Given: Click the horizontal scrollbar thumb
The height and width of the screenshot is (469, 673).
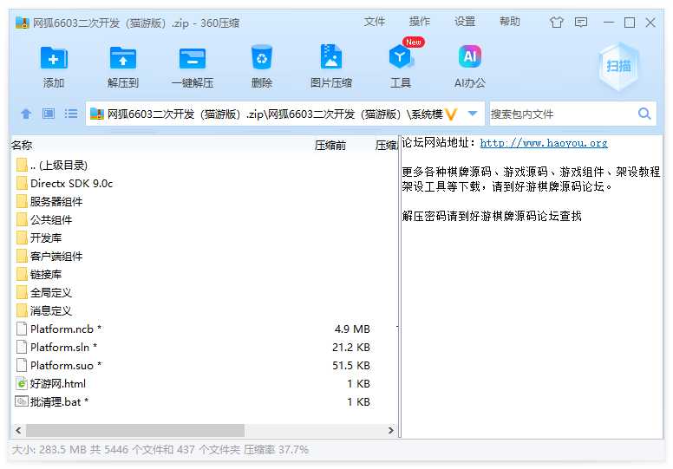Looking at the screenshot, I should tap(135, 430).
